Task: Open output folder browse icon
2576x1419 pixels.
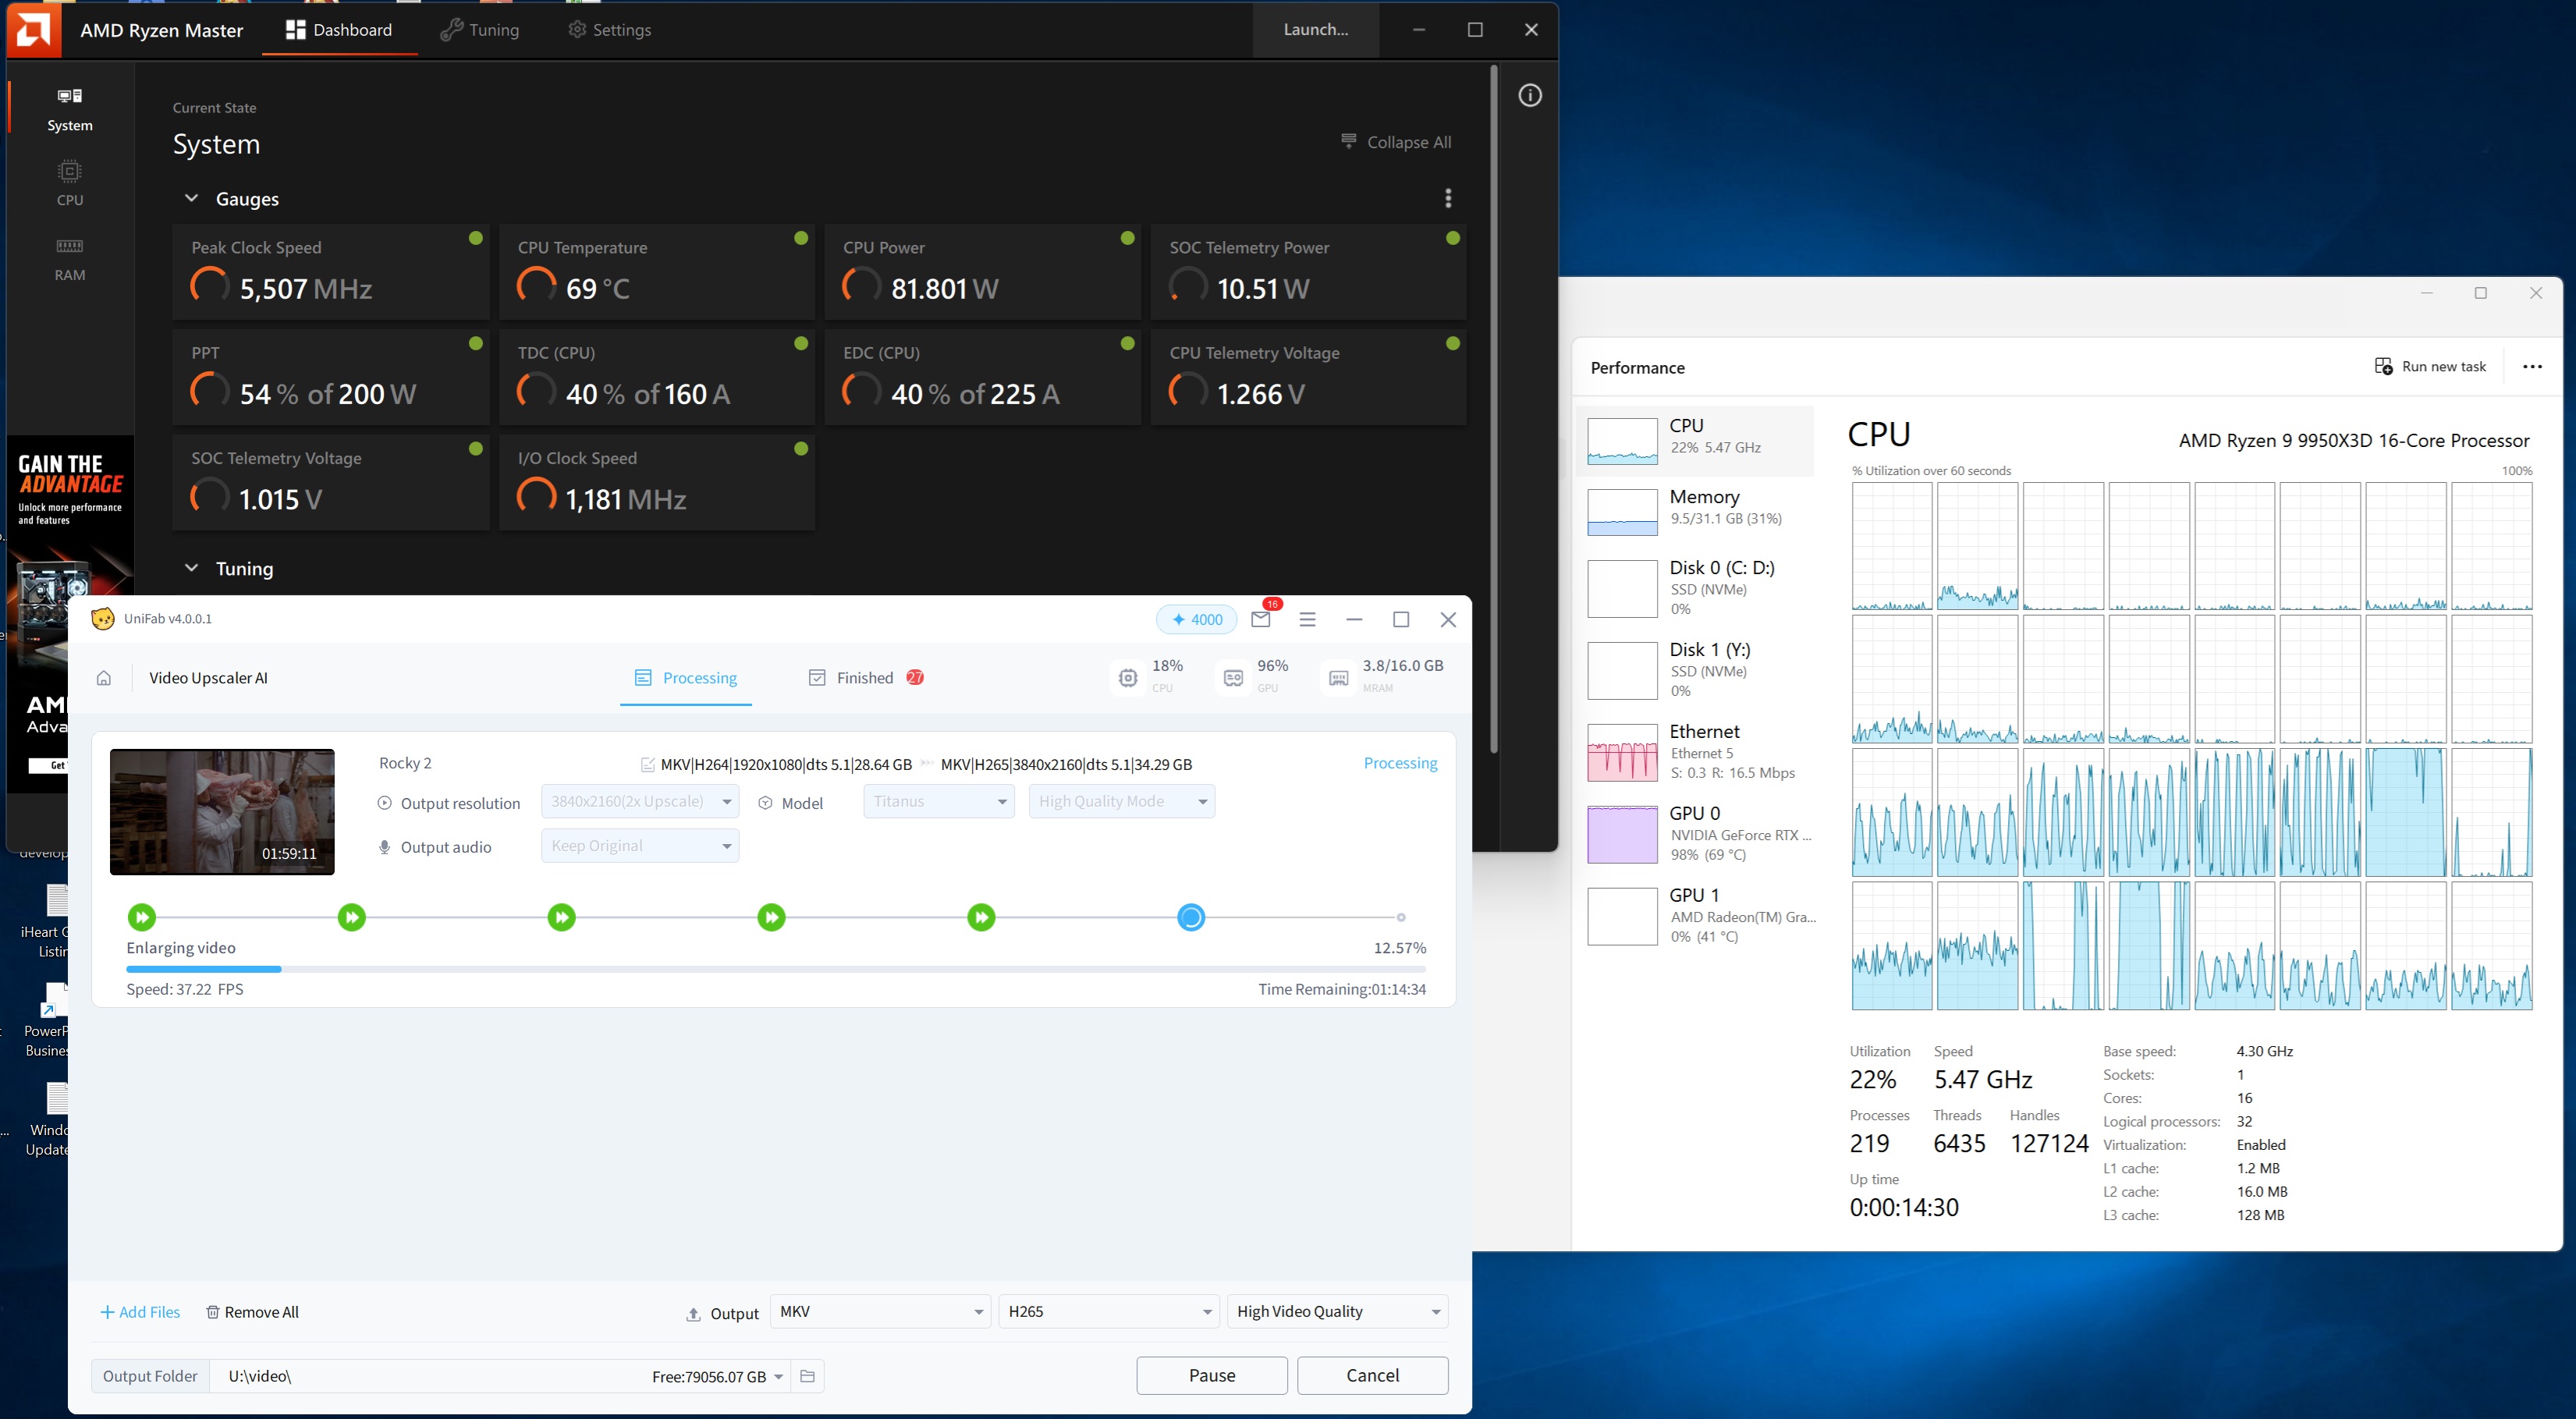Action: coord(807,1376)
